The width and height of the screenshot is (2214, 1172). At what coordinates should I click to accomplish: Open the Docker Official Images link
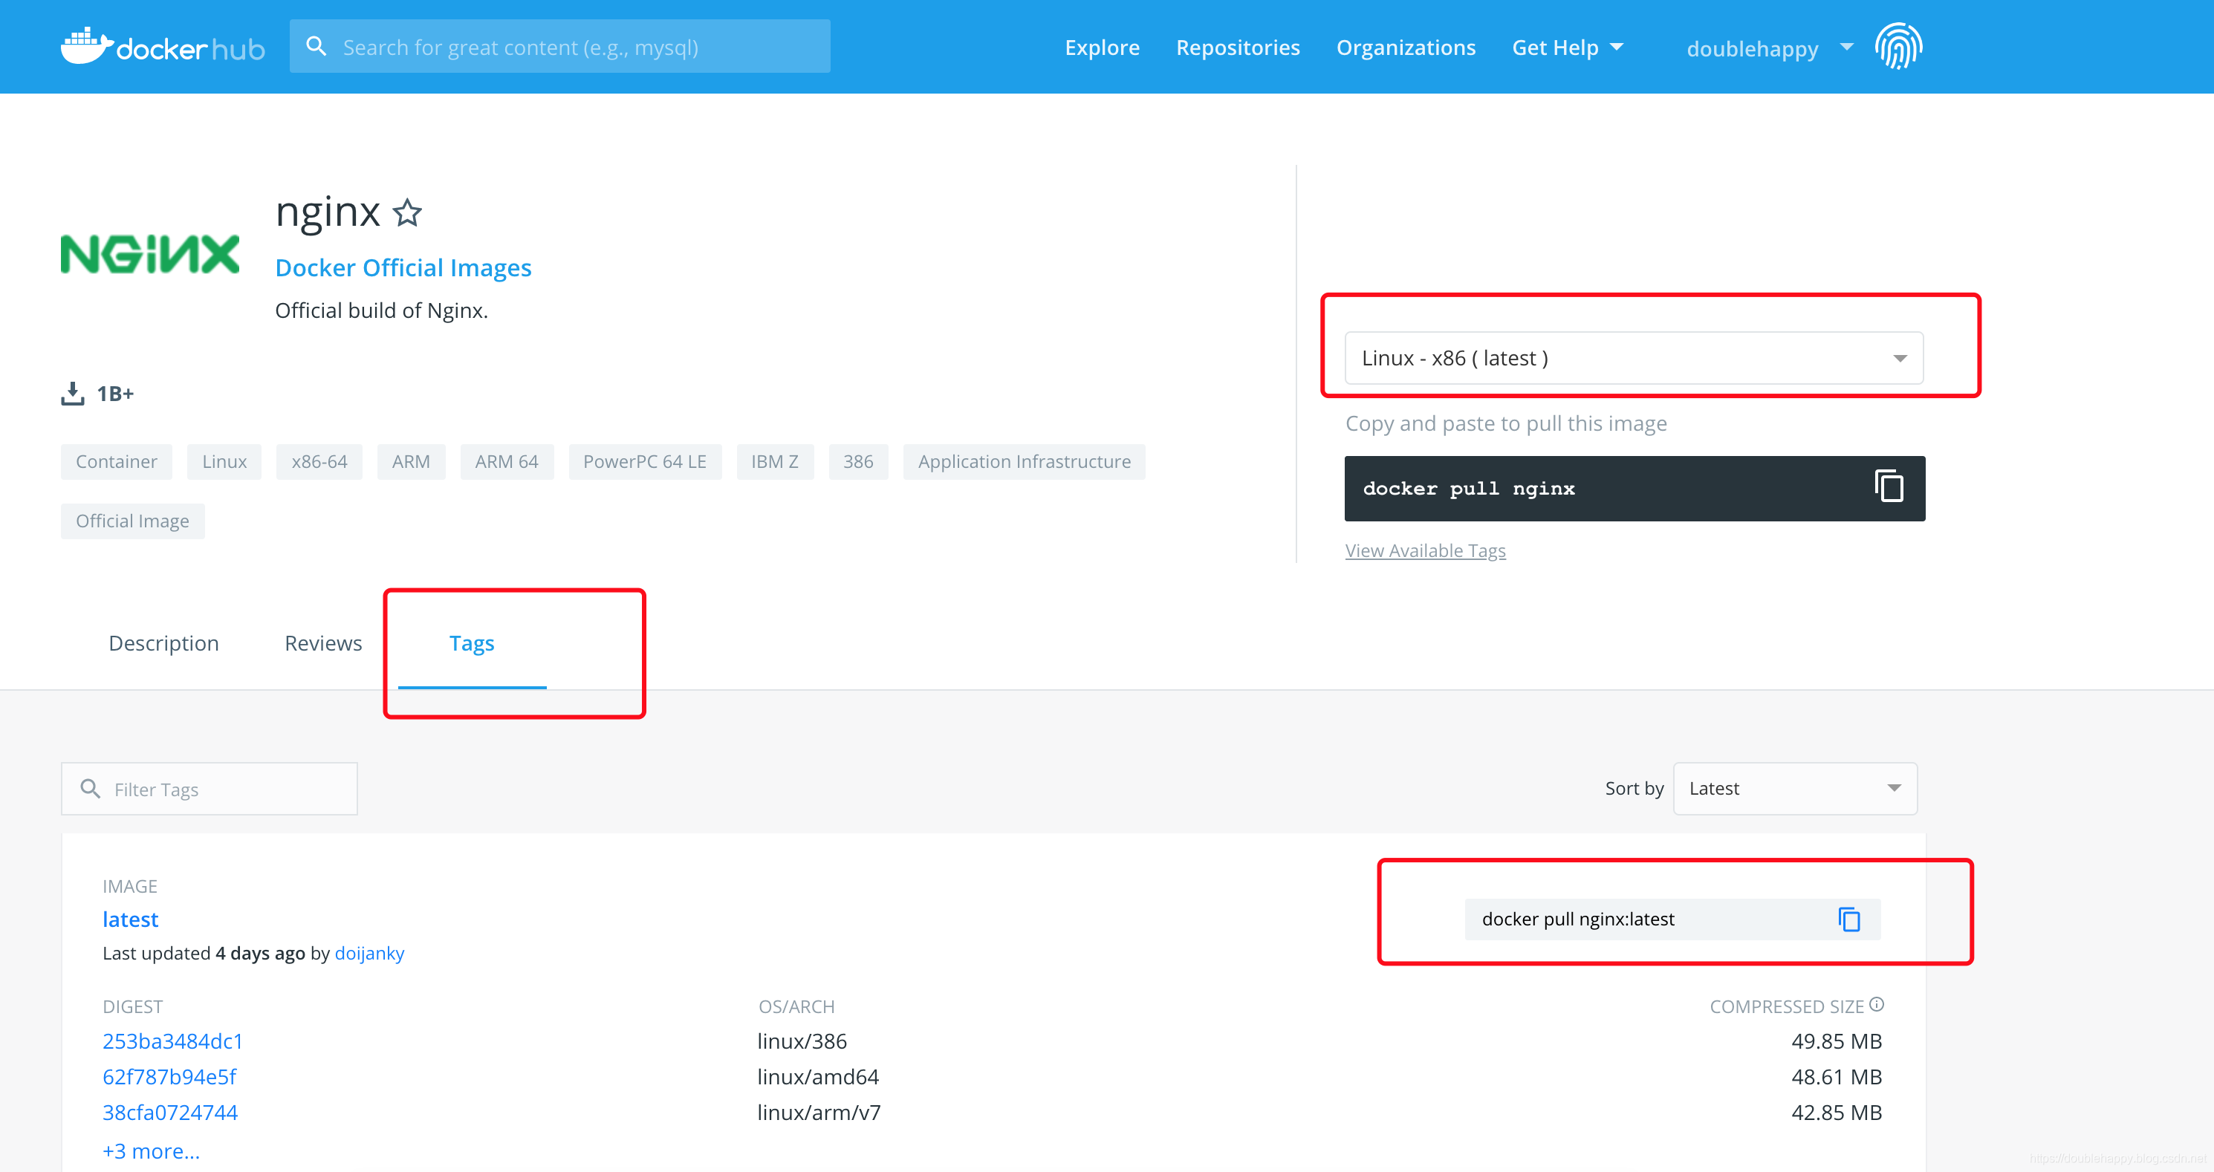pyautogui.click(x=403, y=267)
